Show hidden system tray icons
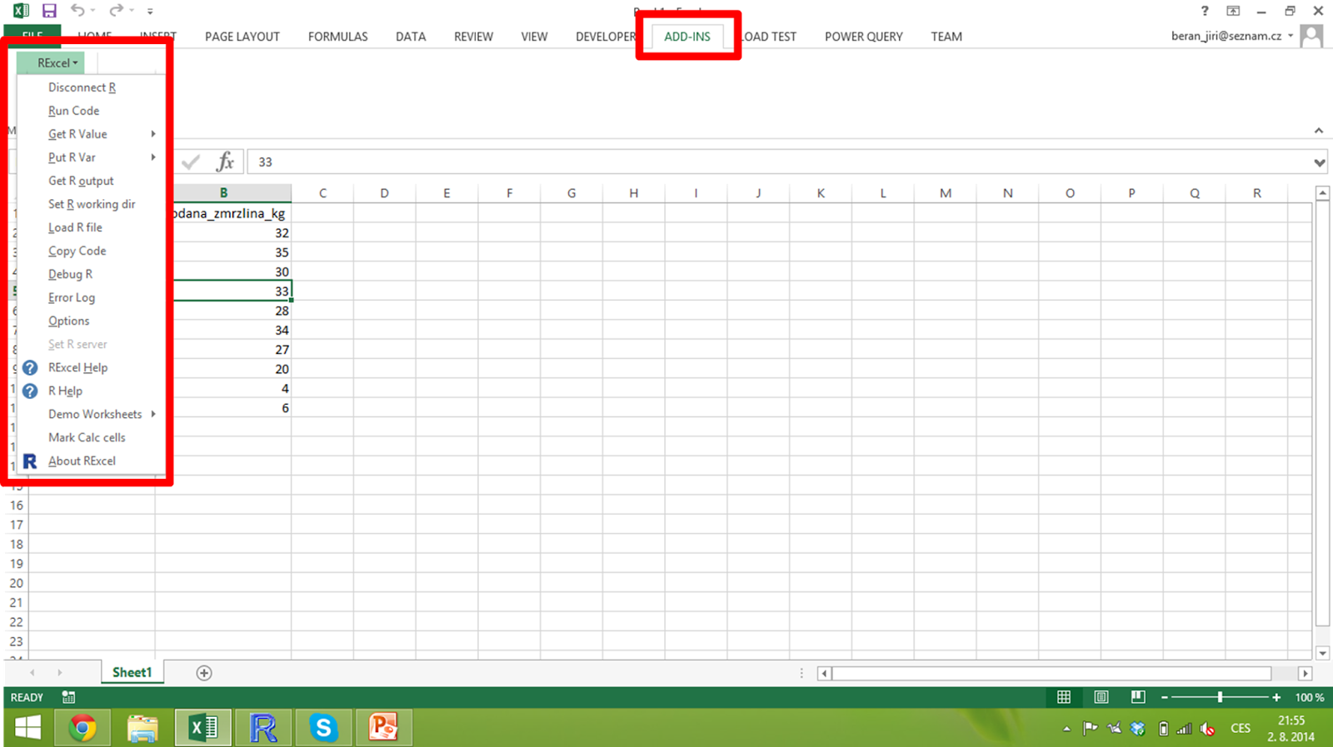1333x747 pixels. tap(1066, 729)
